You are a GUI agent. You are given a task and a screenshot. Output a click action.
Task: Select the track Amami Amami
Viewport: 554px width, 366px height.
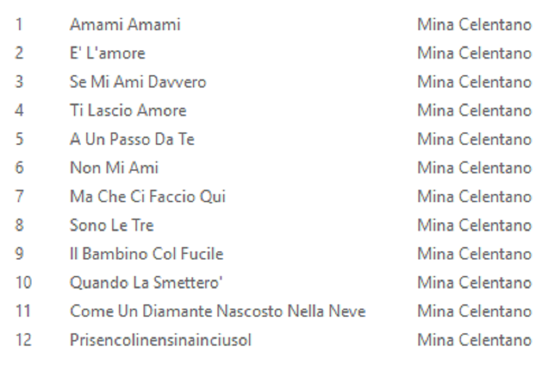click(x=124, y=25)
